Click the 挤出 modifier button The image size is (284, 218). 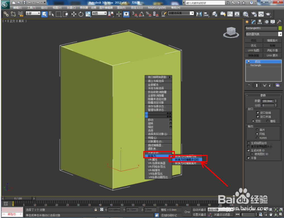click(254, 40)
